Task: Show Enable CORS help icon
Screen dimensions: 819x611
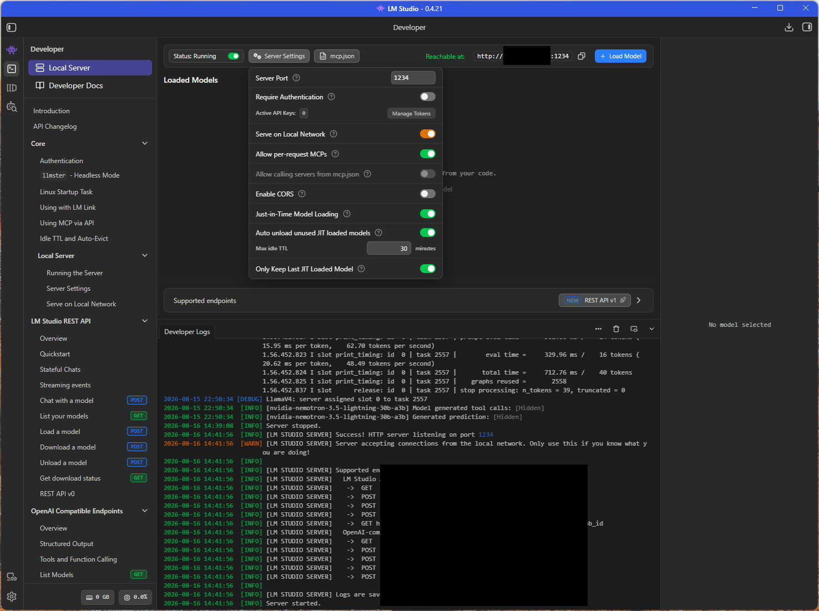Action: click(302, 194)
